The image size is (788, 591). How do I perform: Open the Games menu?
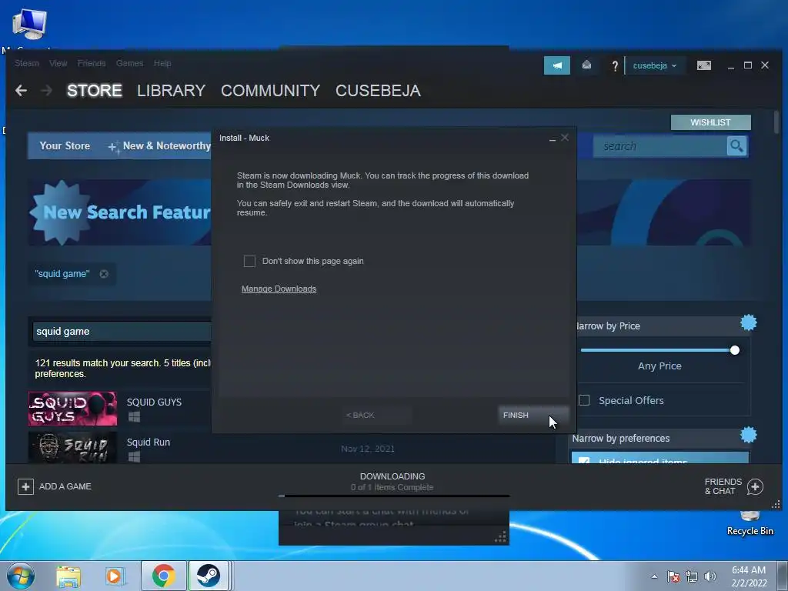tap(129, 63)
